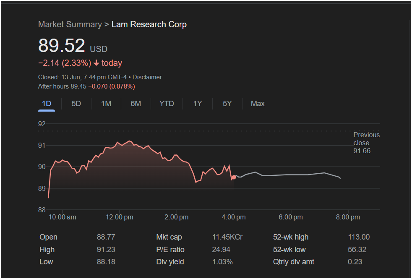Screen dimensions: 412x279
Task: Click the 91 price axis label
Action: pos(42,145)
